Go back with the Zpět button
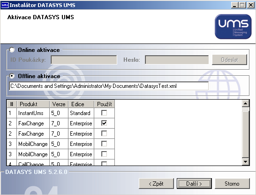Image resolution: width=256 pixels, height=195 pixels. (x=156, y=184)
